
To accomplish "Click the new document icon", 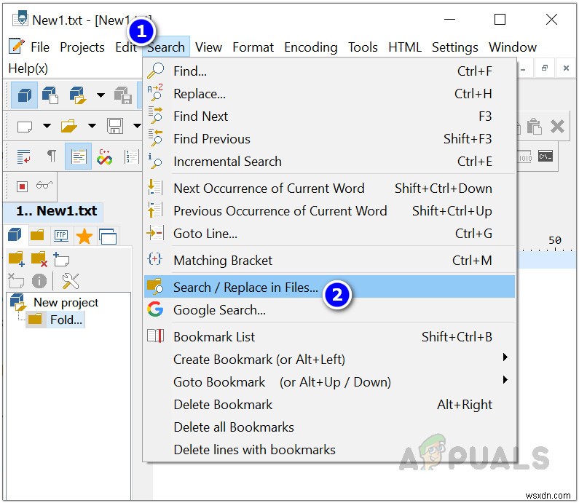I will point(25,127).
